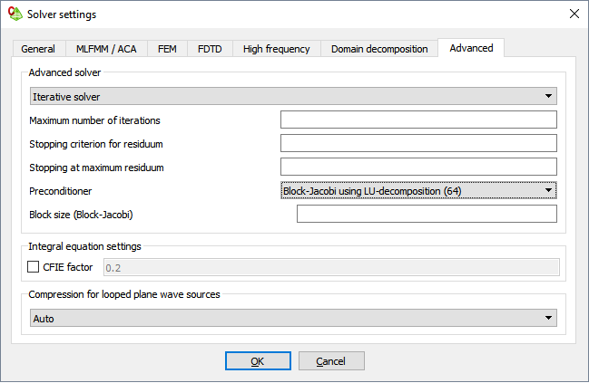Open the Preconditioner Block-Jacobi dropdown
The image size is (589, 383).
point(417,190)
